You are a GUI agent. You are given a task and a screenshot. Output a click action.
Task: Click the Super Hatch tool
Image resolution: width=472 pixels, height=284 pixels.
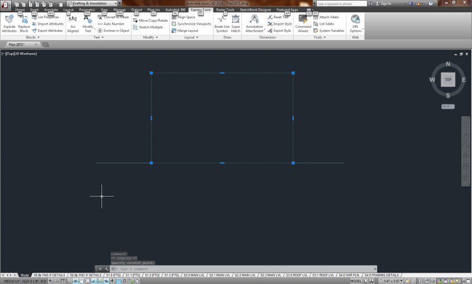click(x=235, y=24)
